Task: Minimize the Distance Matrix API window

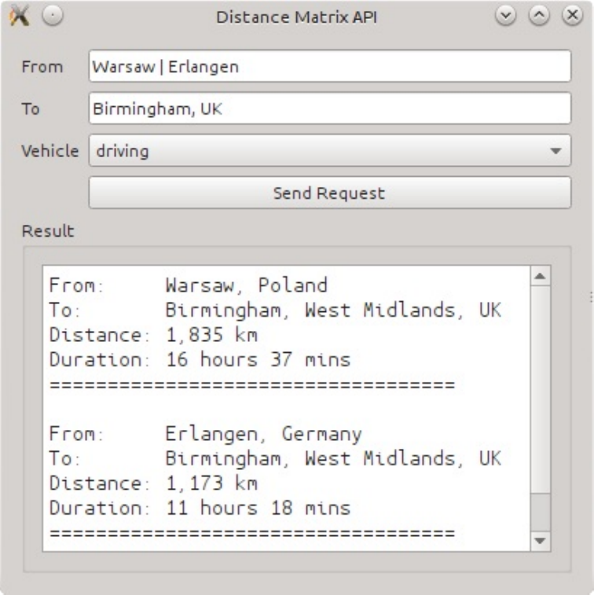Action: point(506,16)
